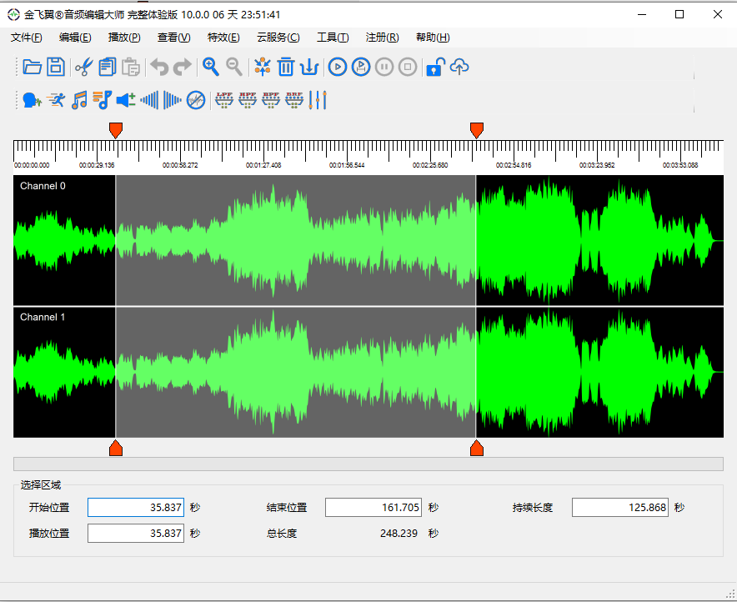Viewport: 737px width, 602px height.
Task: Click the open file folder icon
Action: pyautogui.click(x=32, y=68)
